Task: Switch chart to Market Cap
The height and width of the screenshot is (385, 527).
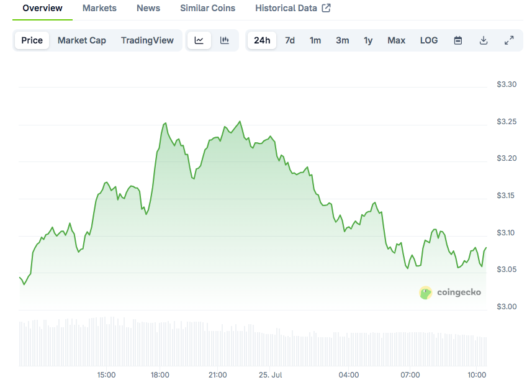Action: (82, 40)
